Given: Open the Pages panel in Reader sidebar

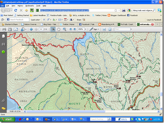Looking at the screenshot, I should point(3,36).
